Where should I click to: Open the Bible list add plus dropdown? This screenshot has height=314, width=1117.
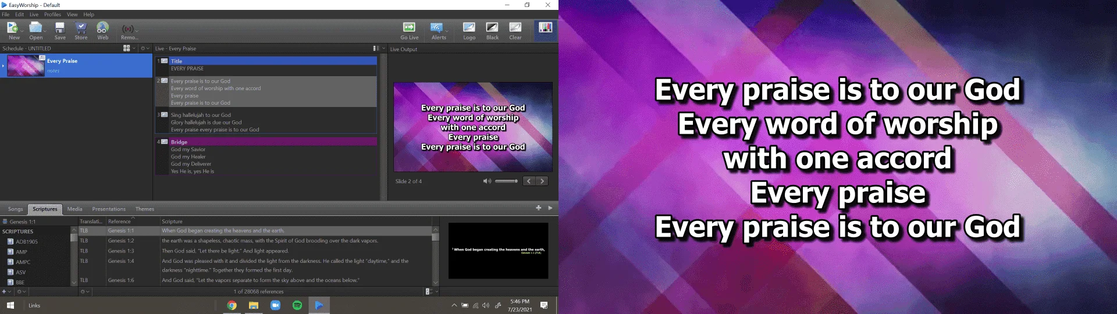[6, 291]
